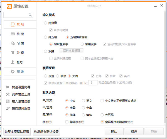Viewport: 167px width, 139px height.
Task: Select the 纯拼音 input mode
Action: click(46, 23)
